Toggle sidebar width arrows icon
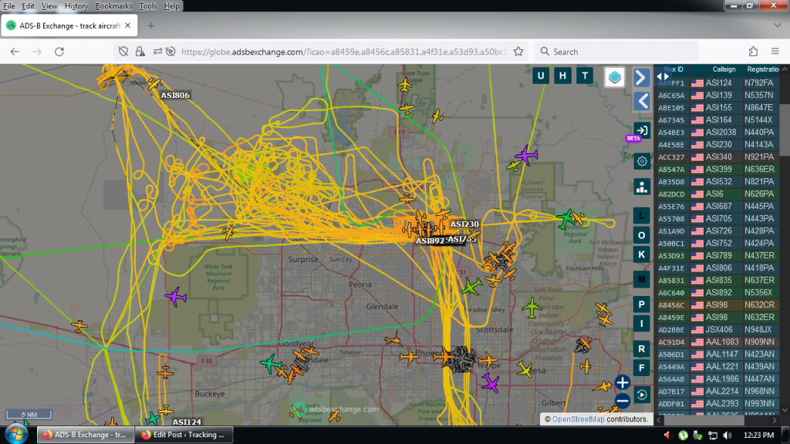790x444 pixels. (x=663, y=77)
